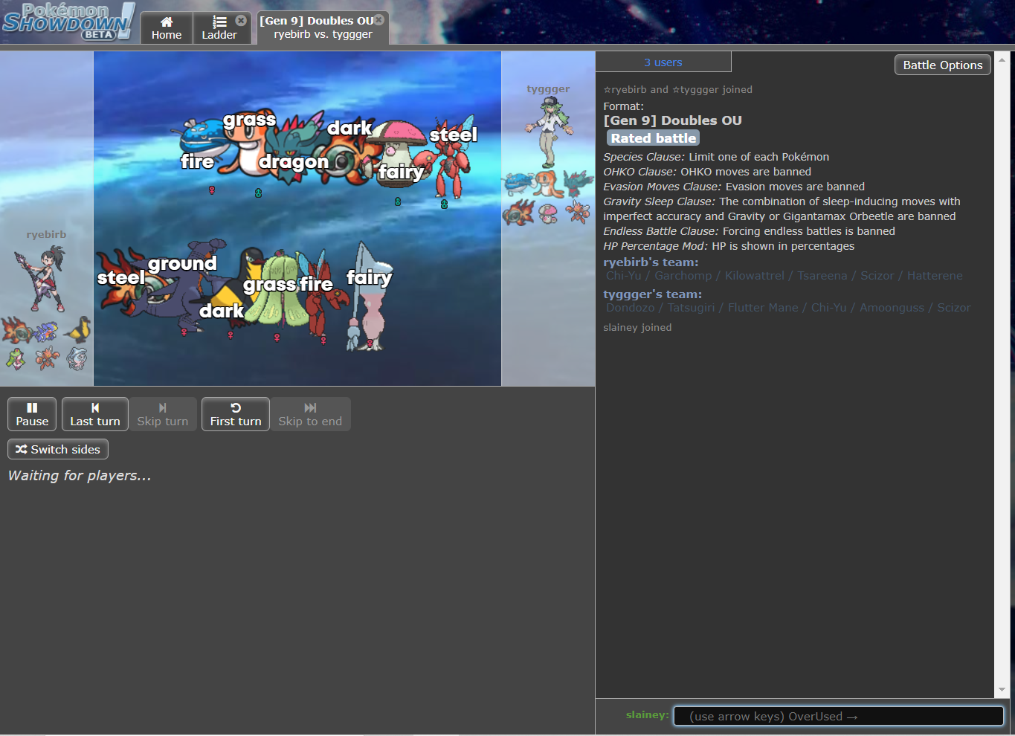1015x736 pixels.
Task: Click Kilowattrel in ryebirb's team list
Action: pos(755,276)
